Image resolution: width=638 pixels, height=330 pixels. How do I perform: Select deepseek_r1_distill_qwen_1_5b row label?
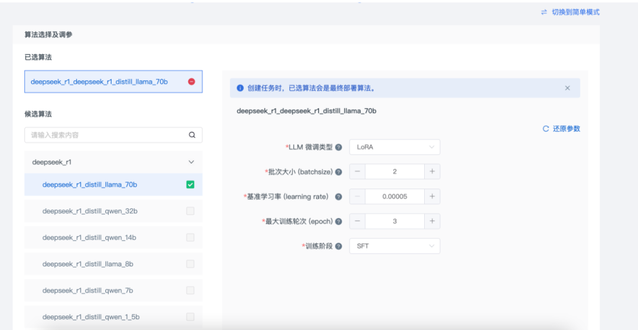pos(92,317)
